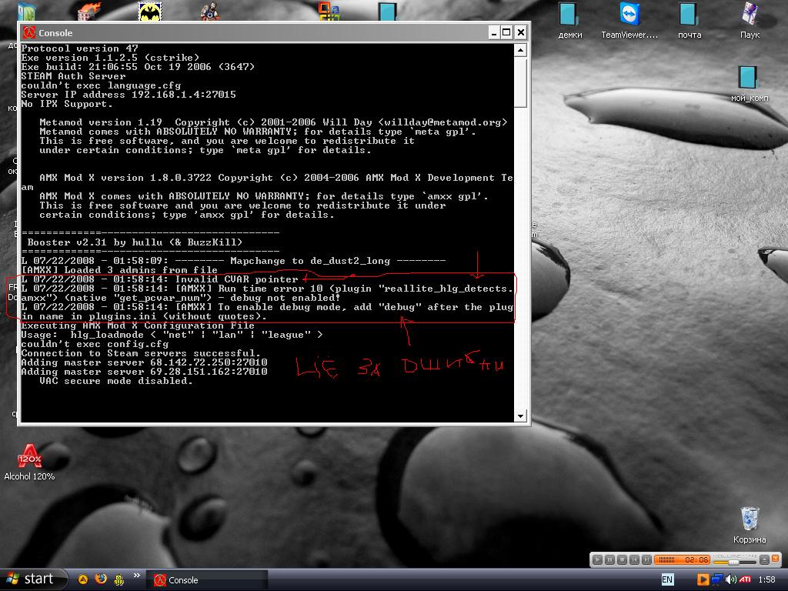Stop playback on the media widget
The width and height of the screenshot is (788, 591).
(x=622, y=559)
